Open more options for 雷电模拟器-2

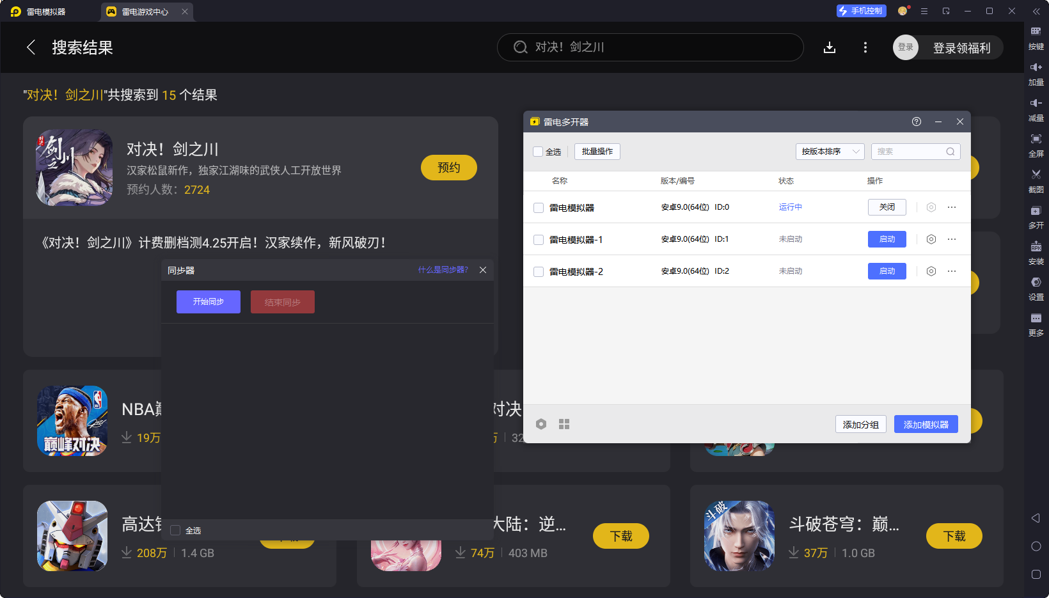tap(952, 271)
